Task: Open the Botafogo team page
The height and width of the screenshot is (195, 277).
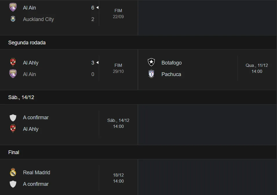Action: [172, 63]
